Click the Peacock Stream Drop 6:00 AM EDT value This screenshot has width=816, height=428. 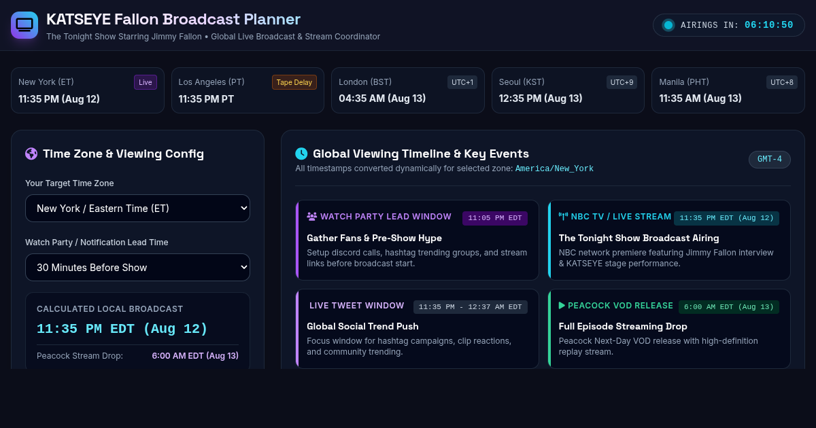(195, 356)
